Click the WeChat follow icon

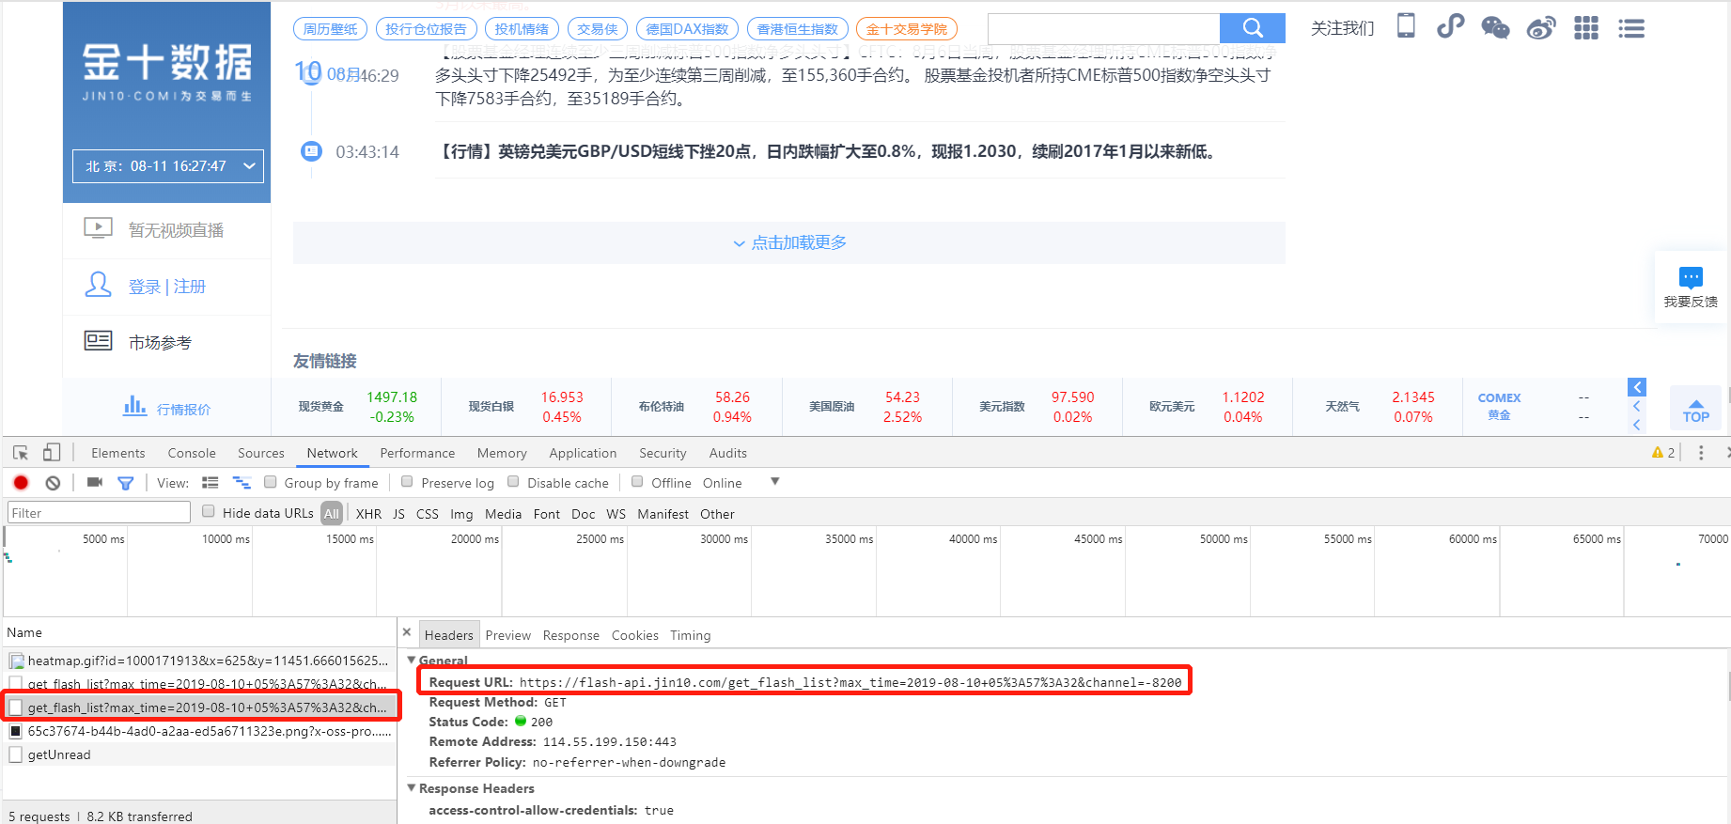1495,28
